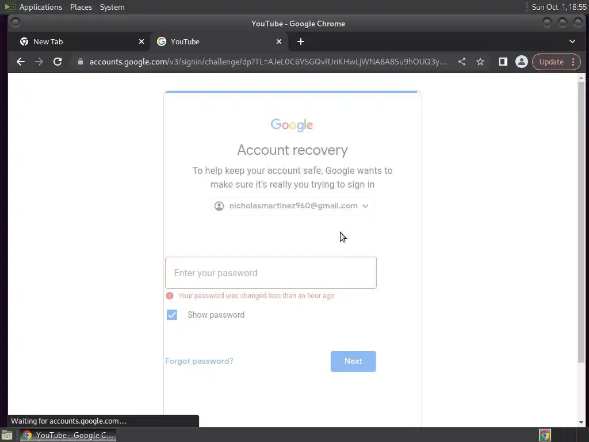
Task: Click the Sun Oct 1, 18:55 clock
Action: coord(559,7)
